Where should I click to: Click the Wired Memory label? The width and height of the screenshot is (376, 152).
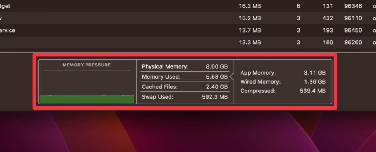click(x=260, y=82)
